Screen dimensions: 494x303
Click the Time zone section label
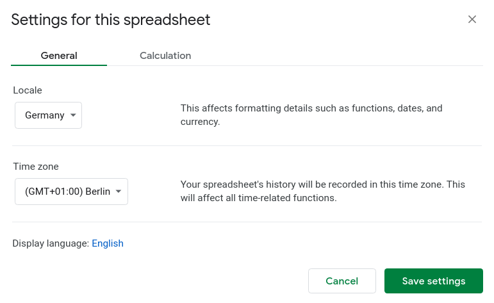point(36,167)
